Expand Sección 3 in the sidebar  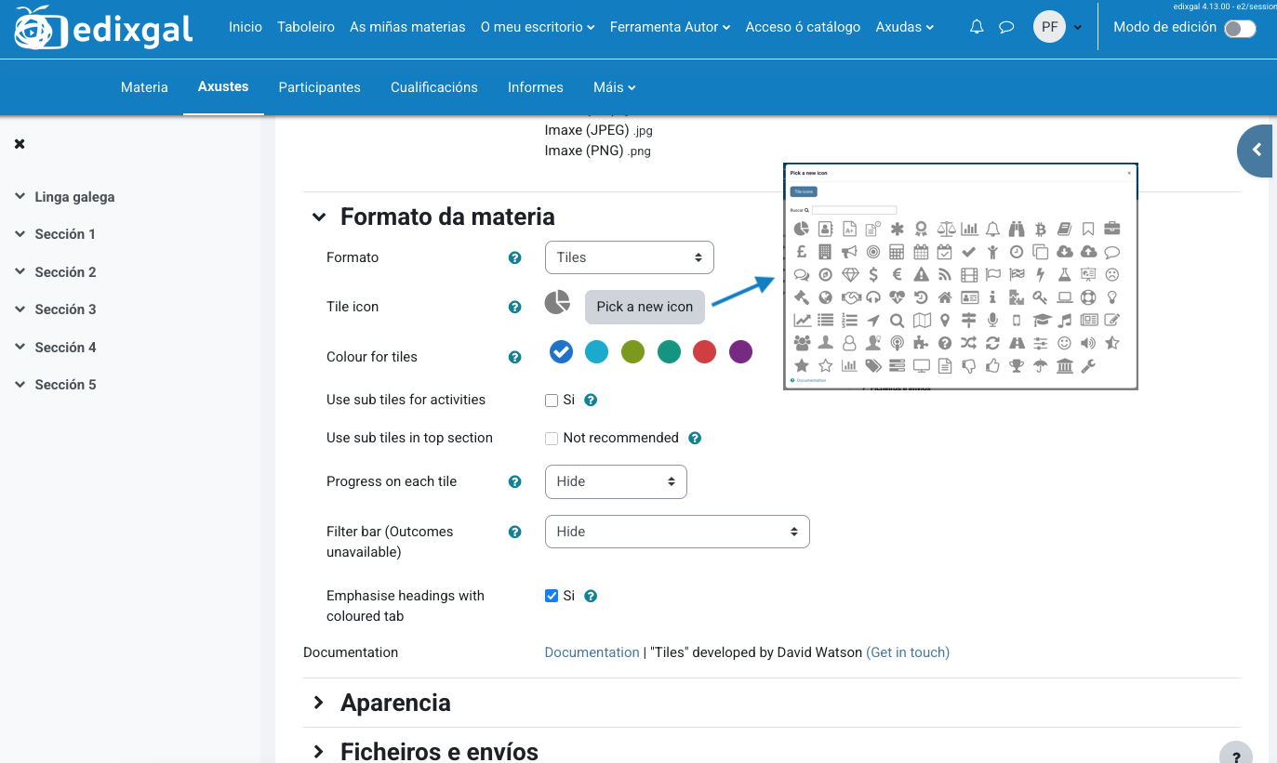(65, 309)
